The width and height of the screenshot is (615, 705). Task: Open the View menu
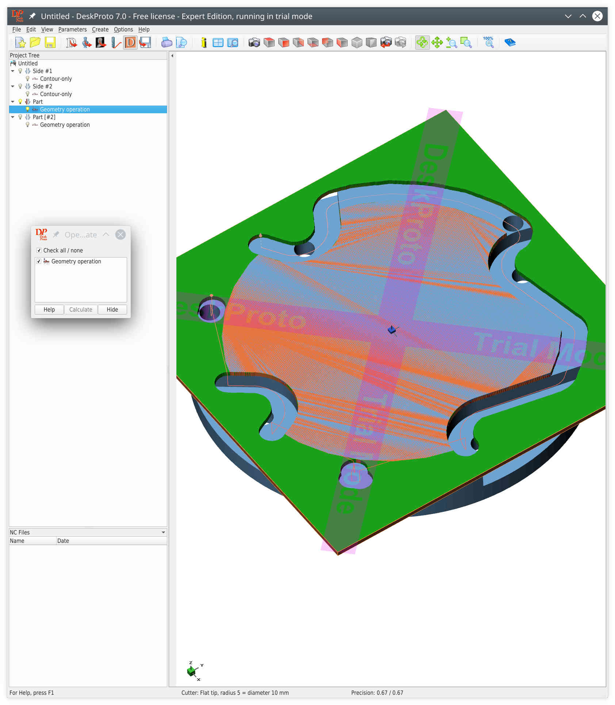[47, 30]
